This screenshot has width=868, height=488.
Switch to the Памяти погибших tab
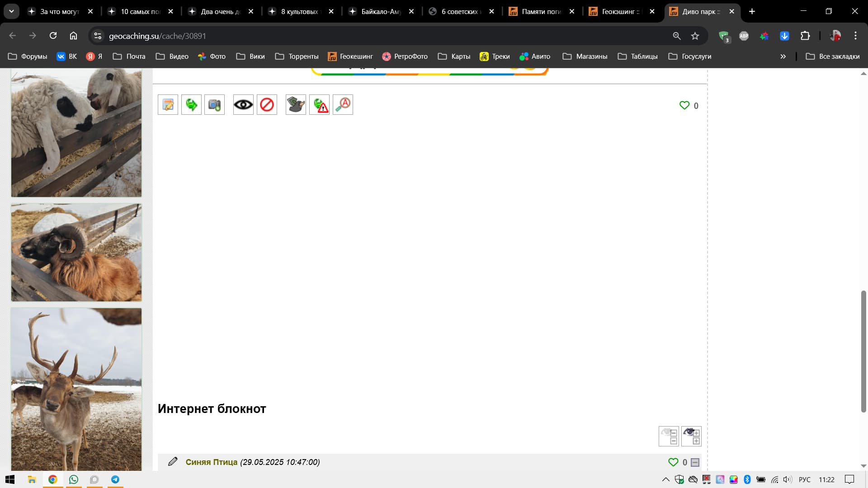541,11
